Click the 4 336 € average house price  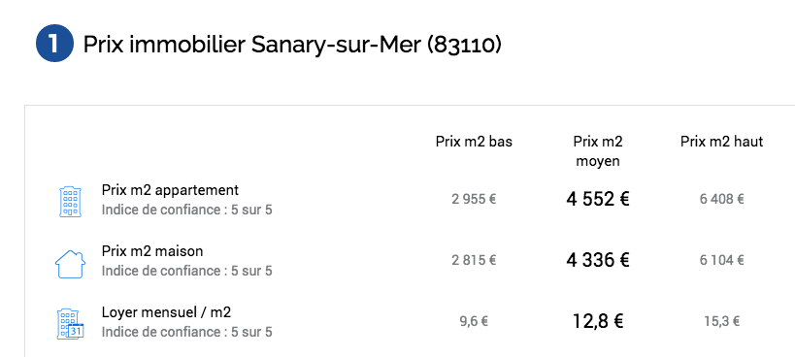[598, 260]
